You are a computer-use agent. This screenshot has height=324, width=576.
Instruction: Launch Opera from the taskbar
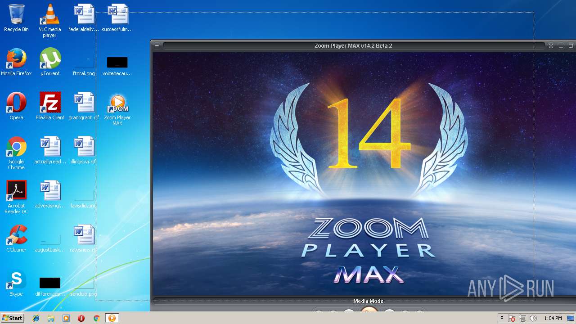[81, 318]
